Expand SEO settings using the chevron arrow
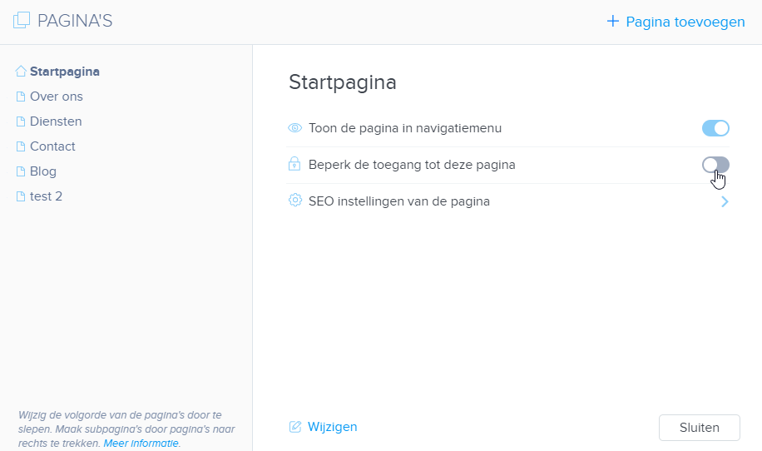This screenshot has width=762, height=451. [725, 201]
